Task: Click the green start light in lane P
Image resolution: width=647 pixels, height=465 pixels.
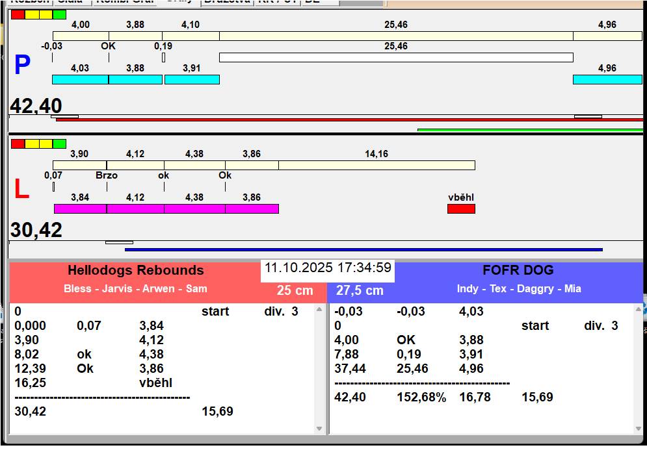Action: (x=59, y=14)
